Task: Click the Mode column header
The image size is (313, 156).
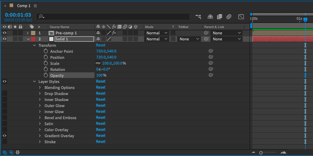Action: (x=149, y=27)
